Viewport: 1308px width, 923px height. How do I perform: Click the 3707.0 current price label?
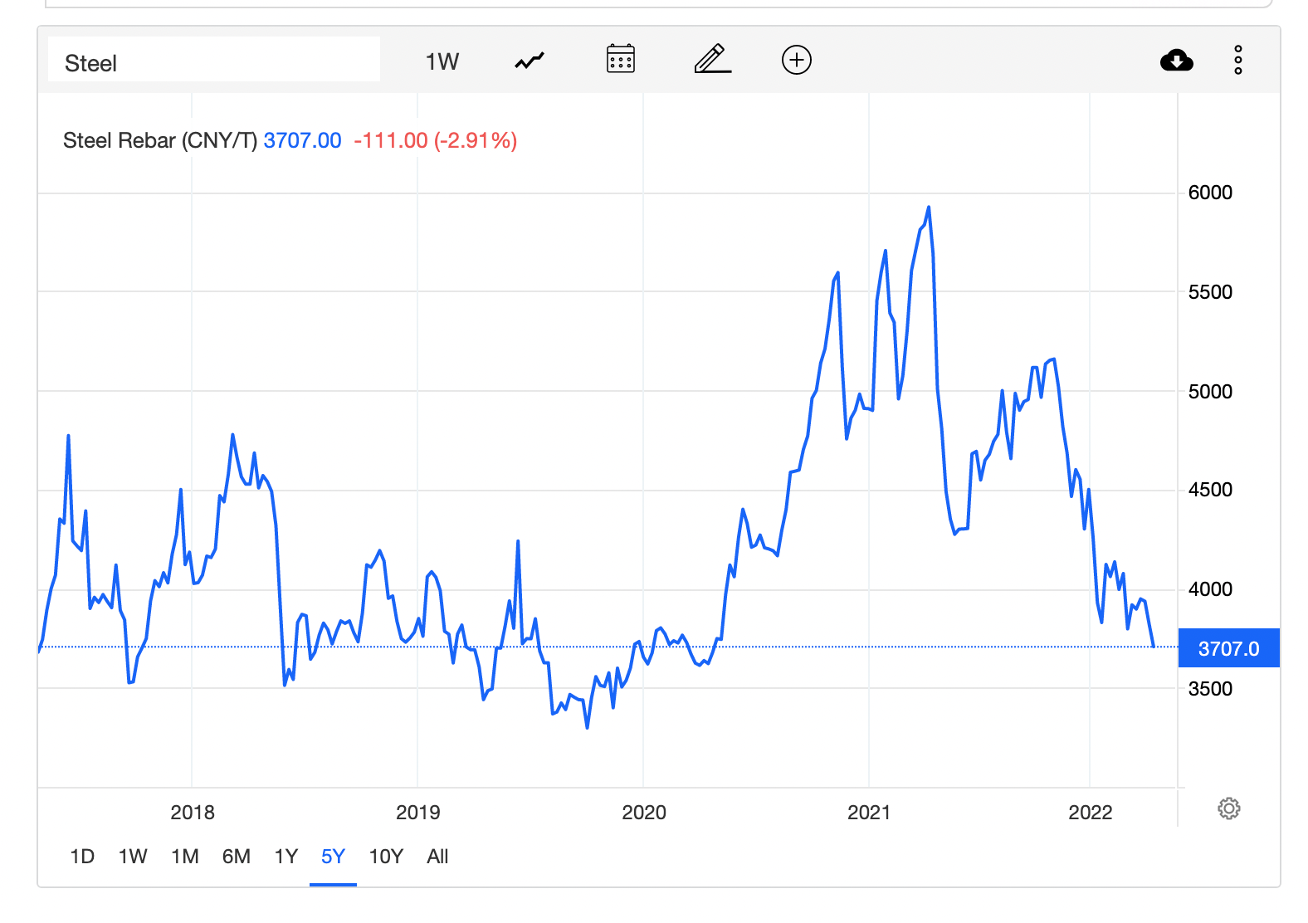1228,648
